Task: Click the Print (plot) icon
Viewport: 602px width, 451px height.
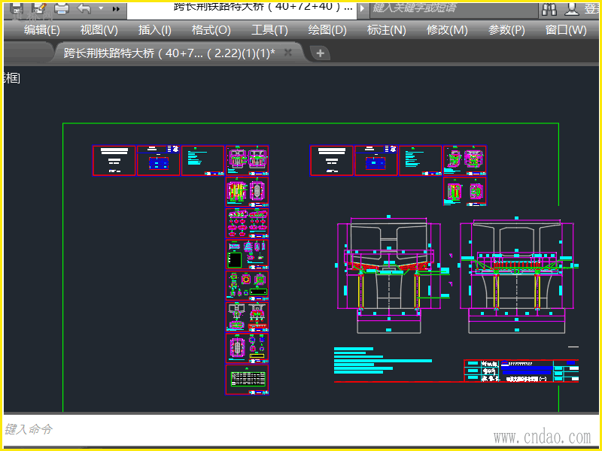Action: 62,8
